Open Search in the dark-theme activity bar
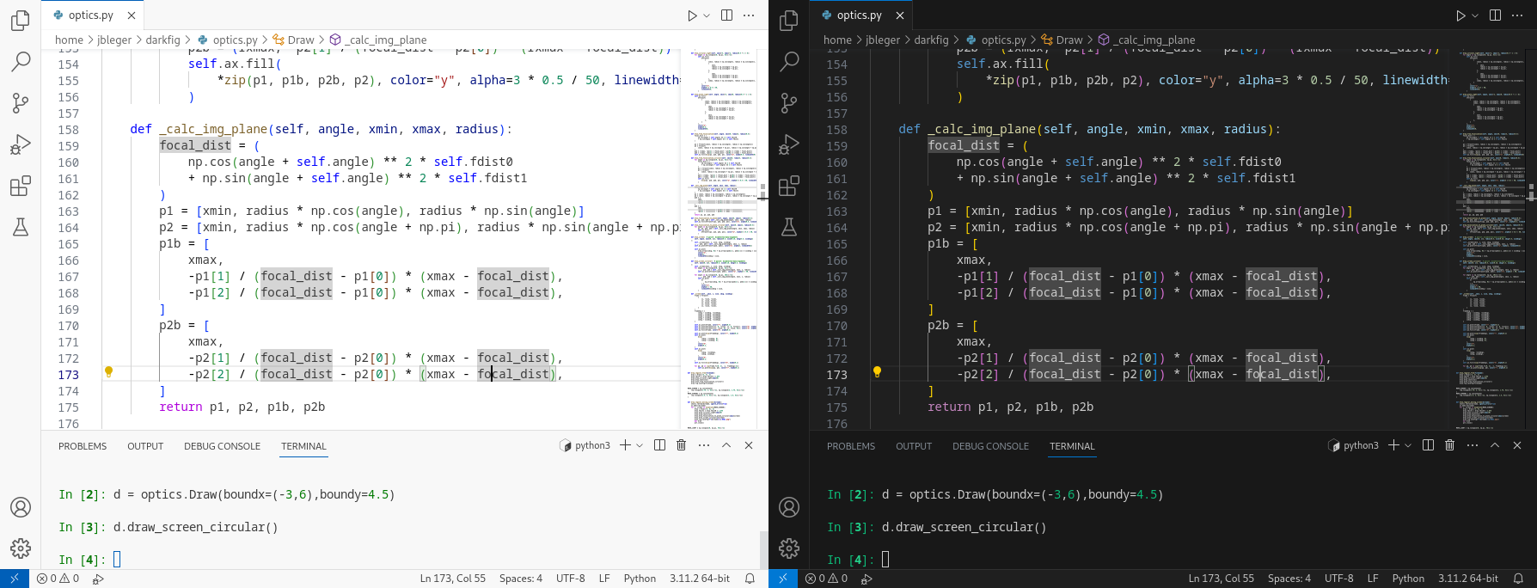 (788, 61)
